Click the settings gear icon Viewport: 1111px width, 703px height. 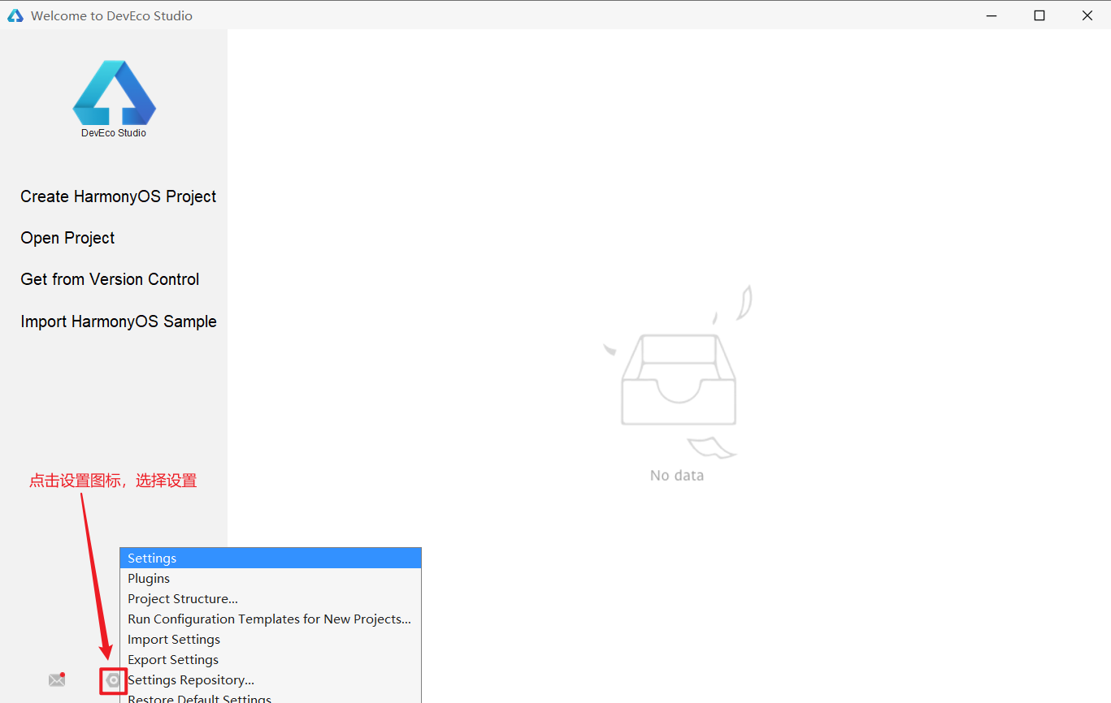[x=113, y=680]
